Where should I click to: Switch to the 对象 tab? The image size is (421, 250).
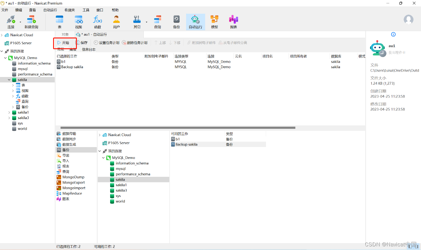pos(65,34)
